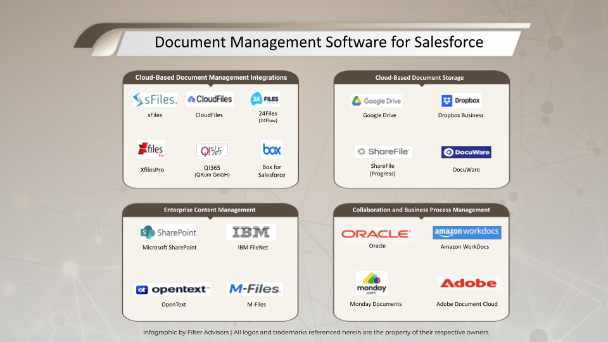This screenshot has height=342, width=608.
Task: Click the 24 Files logo
Action: [265, 99]
